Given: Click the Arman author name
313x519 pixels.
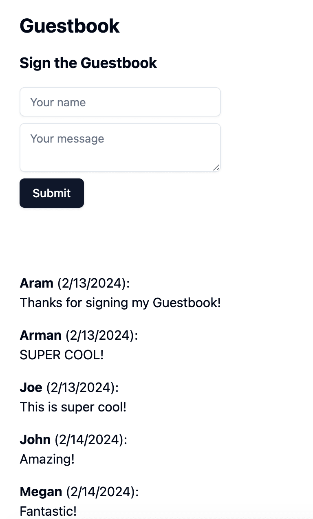Looking at the screenshot, I should [x=40, y=335].
